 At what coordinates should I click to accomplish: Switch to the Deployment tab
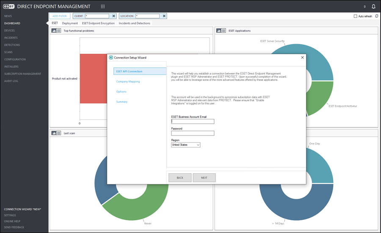tap(70, 23)
